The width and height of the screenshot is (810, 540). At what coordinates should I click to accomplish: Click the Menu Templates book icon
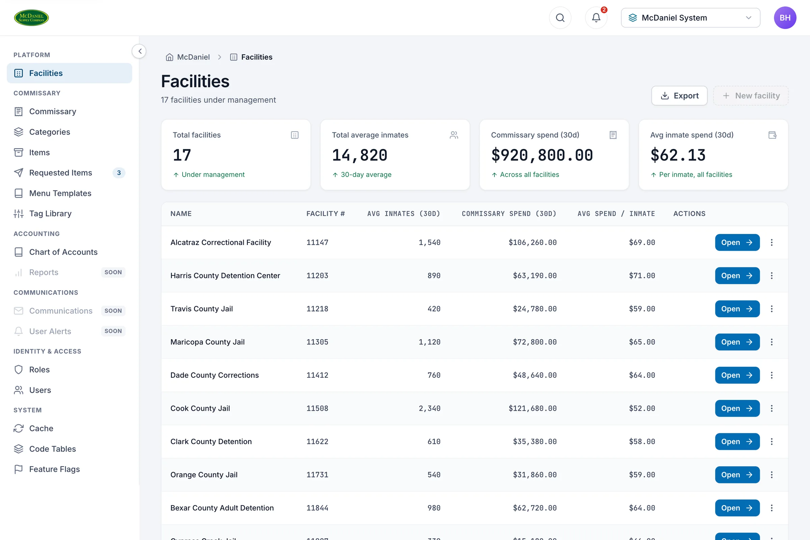[19, 193]
